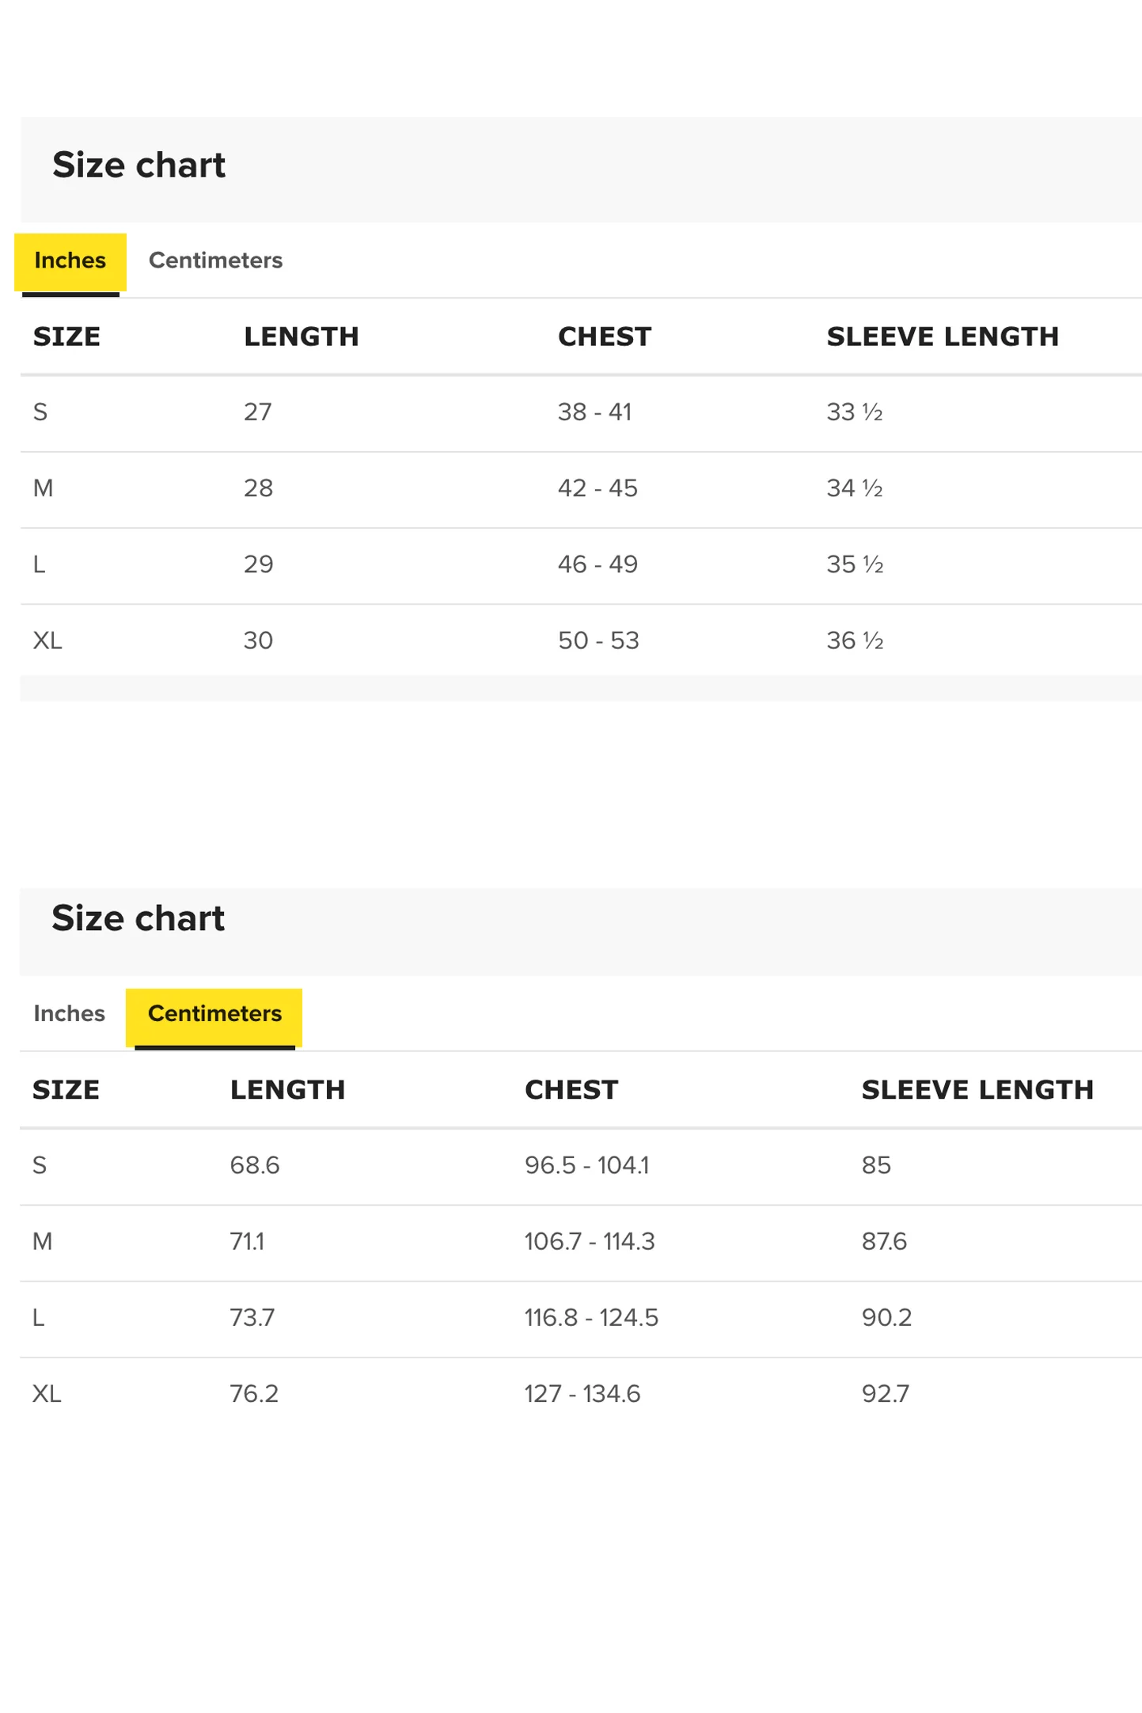
Task: Click the CHEST header in centimeters table
Action: click(x=571, y=1089)
